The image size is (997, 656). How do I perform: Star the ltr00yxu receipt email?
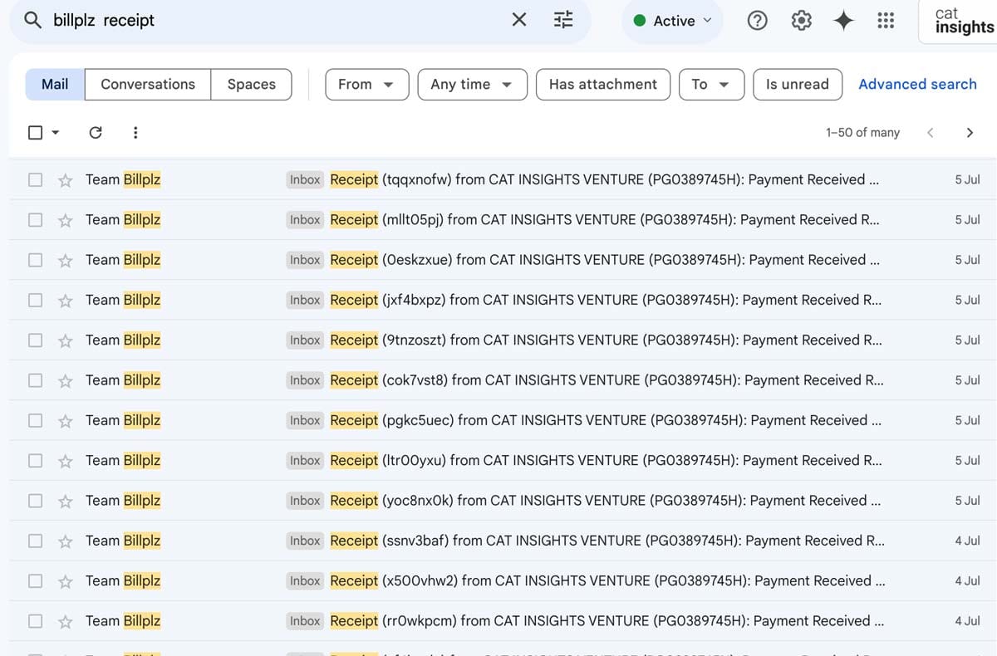[x=66, y=461]
